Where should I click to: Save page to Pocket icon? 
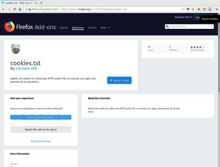(x=188, y=9)
